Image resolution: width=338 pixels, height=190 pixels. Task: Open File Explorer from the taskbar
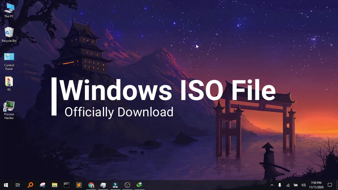pos(55,185)
